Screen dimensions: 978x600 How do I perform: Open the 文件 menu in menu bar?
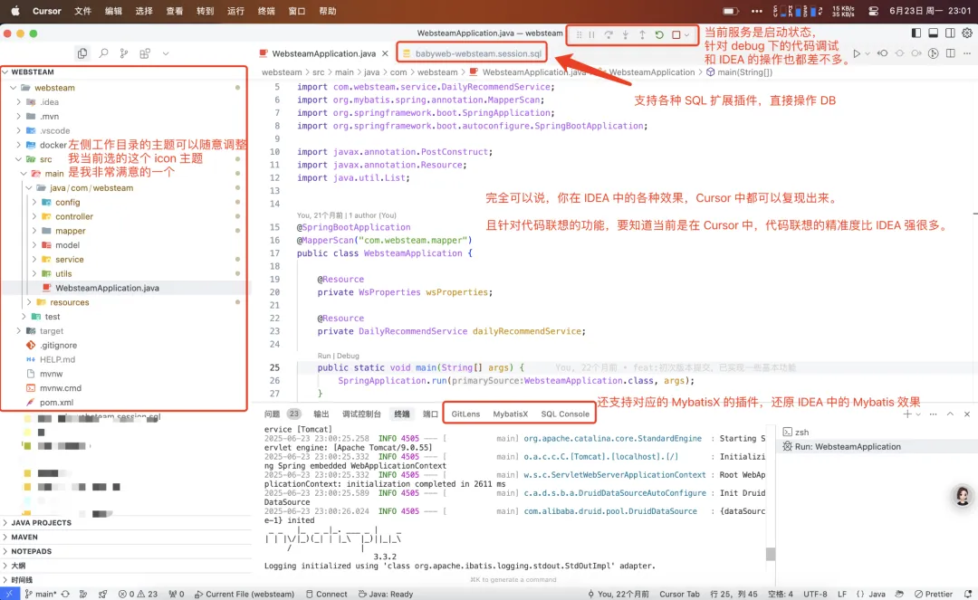(82, 11)
